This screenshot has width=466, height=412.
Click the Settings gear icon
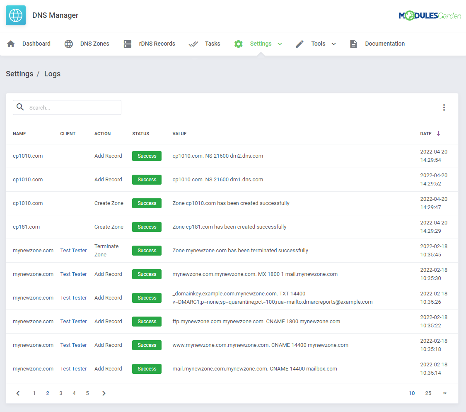pos(238,44)
